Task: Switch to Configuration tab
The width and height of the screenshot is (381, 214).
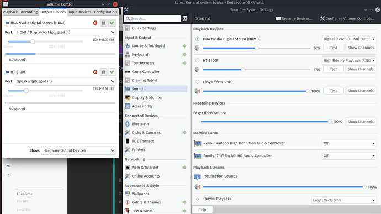Action: [105, 12]
